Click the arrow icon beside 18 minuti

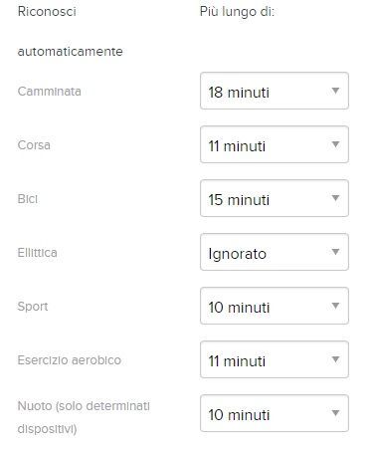(335, 91)
